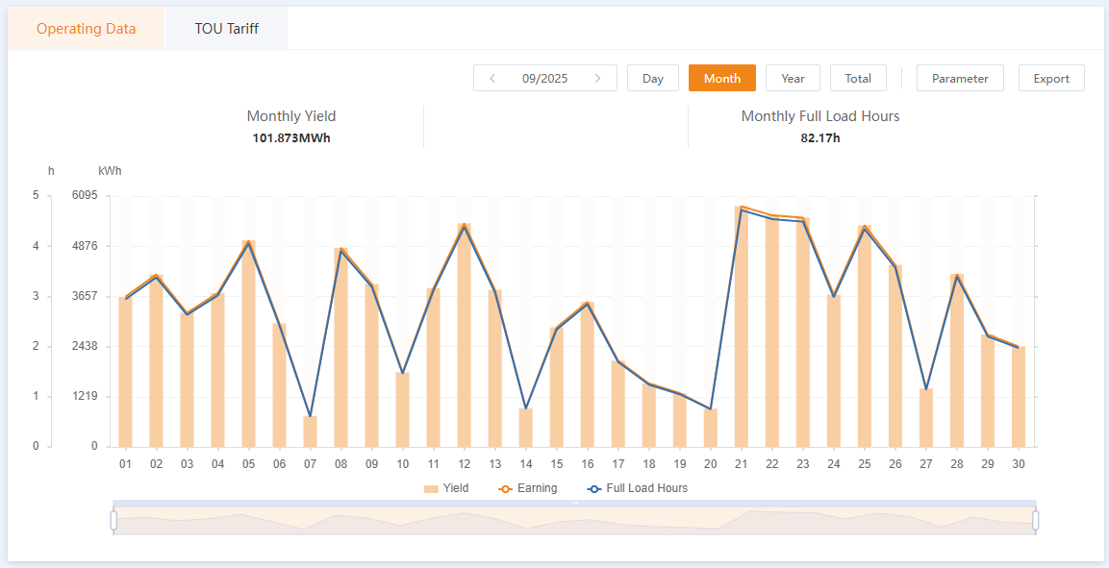
Task: Click the top drag grip of zoom slider
Action: click(x=574, y=503)
